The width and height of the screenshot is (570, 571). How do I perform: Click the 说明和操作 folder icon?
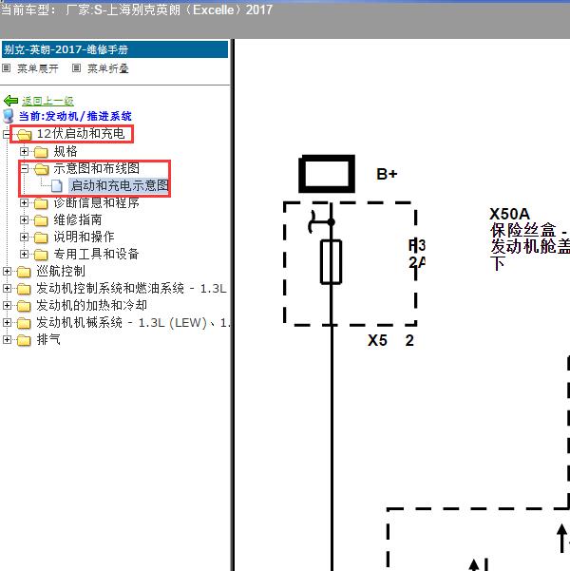(41, 238)
